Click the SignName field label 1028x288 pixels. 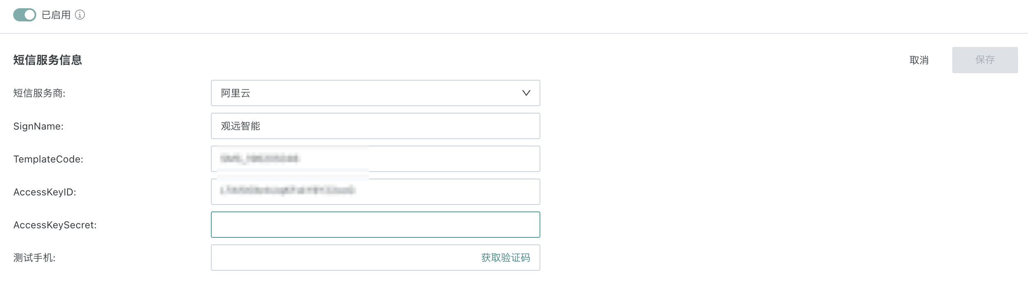pyautogui.click(x=38, y=126)
